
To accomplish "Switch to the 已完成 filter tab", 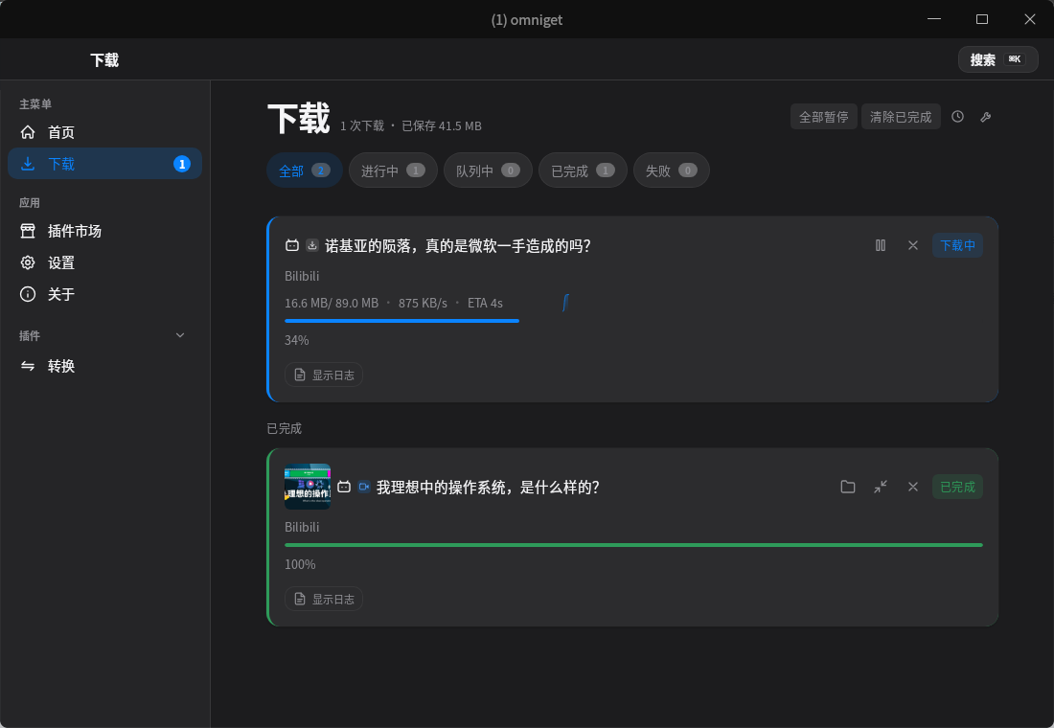I will point(583,171).
